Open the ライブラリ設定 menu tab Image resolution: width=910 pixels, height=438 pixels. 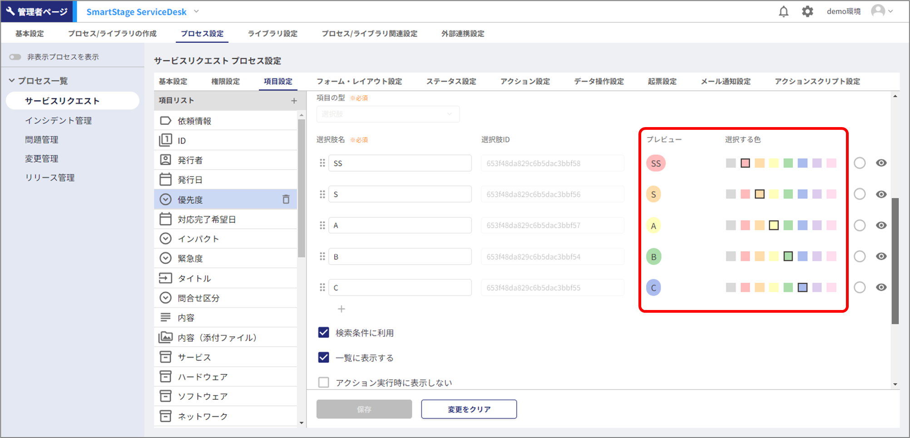pyautogui.click(x=272, y=34)
